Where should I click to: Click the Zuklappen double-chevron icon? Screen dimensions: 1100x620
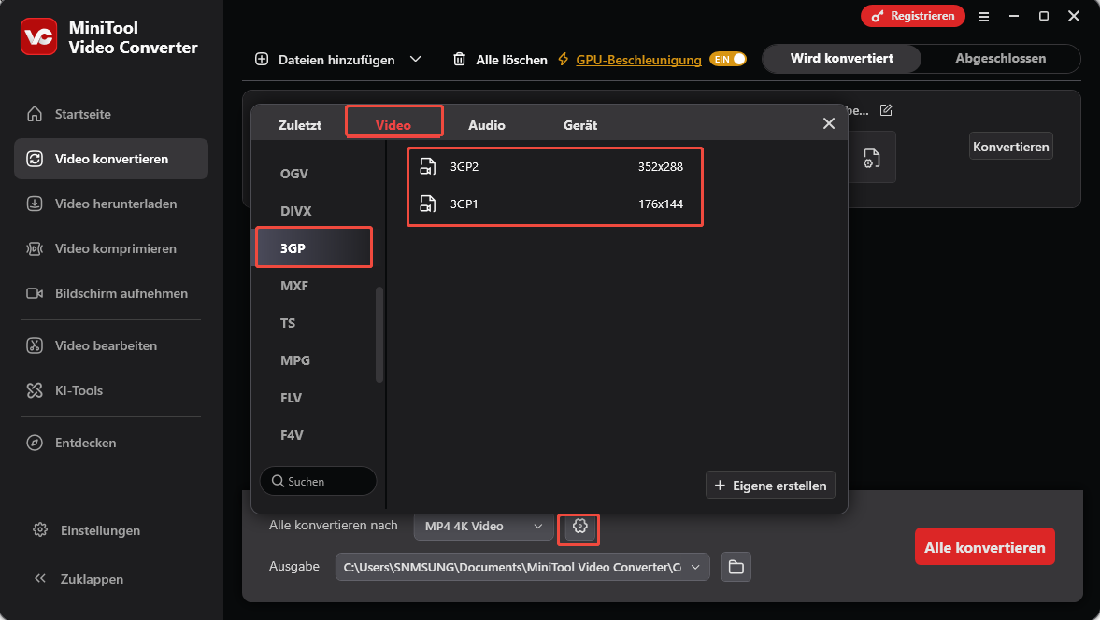(x=40, y=578)
